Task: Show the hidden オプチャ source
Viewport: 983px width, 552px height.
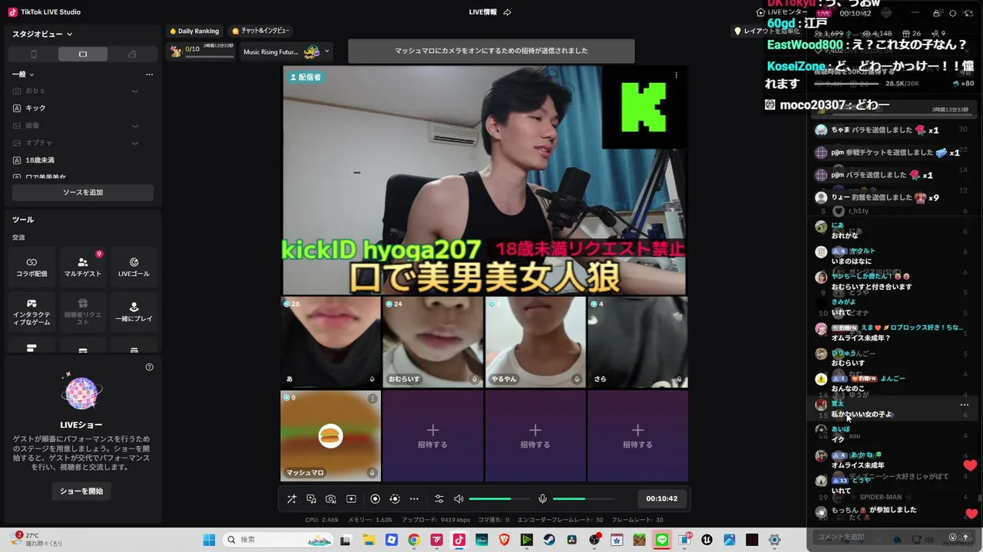Action: tap(135, 143)
